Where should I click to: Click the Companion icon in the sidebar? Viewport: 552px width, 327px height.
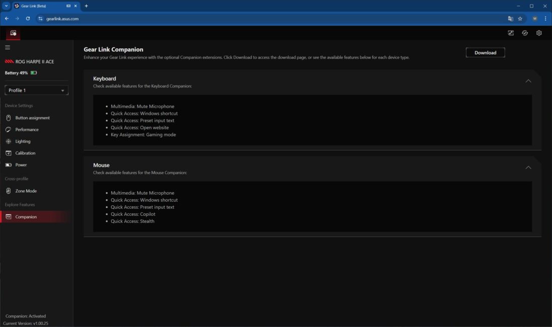pos(9,217)
